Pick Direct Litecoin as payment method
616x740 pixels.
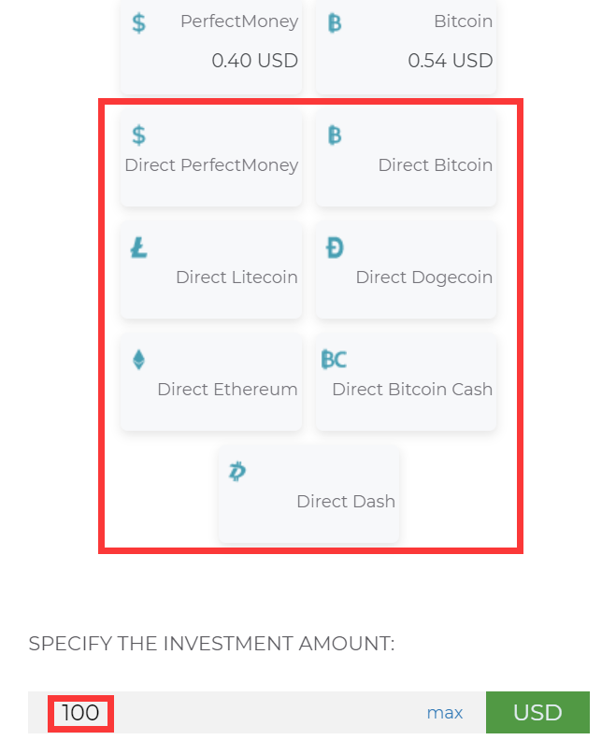point(211,270)
